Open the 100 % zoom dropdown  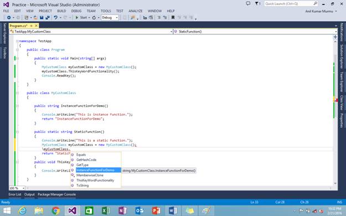[17, 188]
